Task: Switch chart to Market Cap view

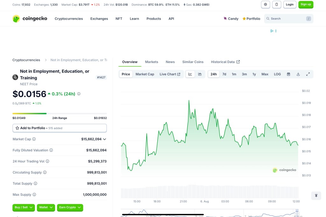Action: point(145,74)
